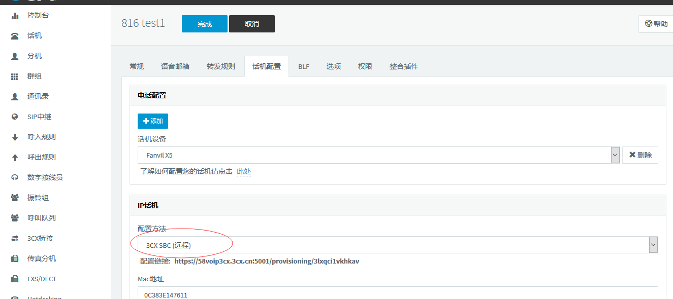Click the 电话配置 section heading
Viewport: 673px width, 299px height.
coord(152,95)
